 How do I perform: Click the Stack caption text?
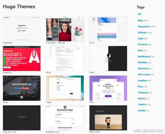(x=92, y=43)
